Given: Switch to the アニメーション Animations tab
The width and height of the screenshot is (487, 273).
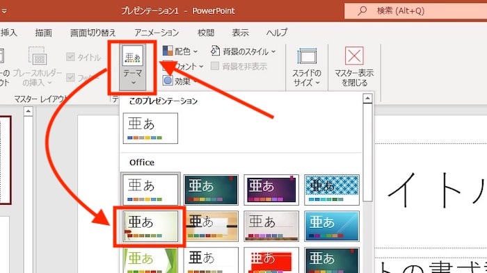Looking at the screenshot, I should click(157, 33).
